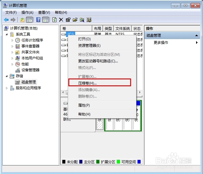Click the black 未分配 legend swatch
Screen dimensions: 203x174
click(64, 162)
